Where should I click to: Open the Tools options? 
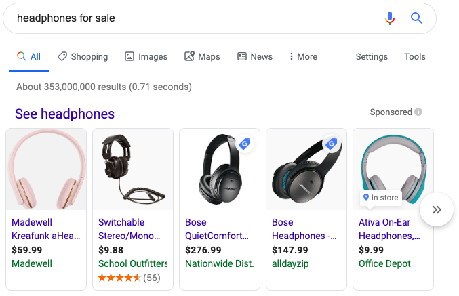pos(415,56)
